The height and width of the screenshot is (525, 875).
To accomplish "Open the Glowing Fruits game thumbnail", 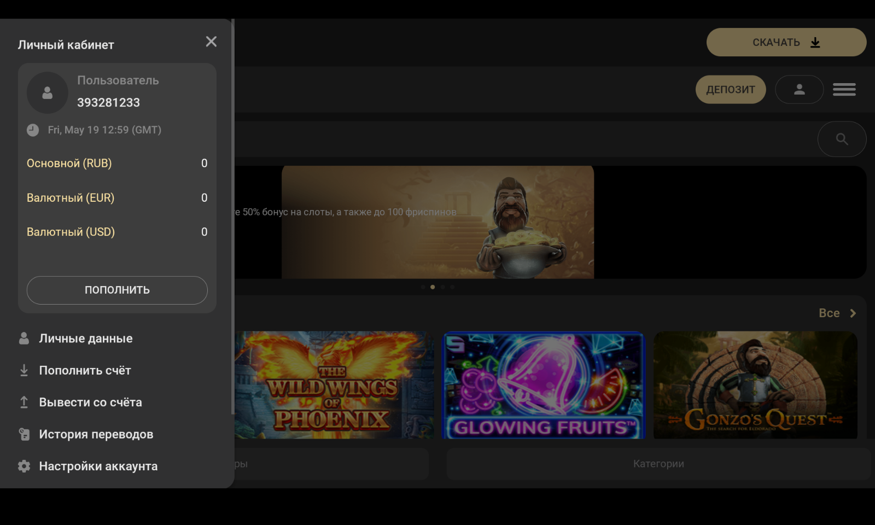I will [x=544, y=384].
